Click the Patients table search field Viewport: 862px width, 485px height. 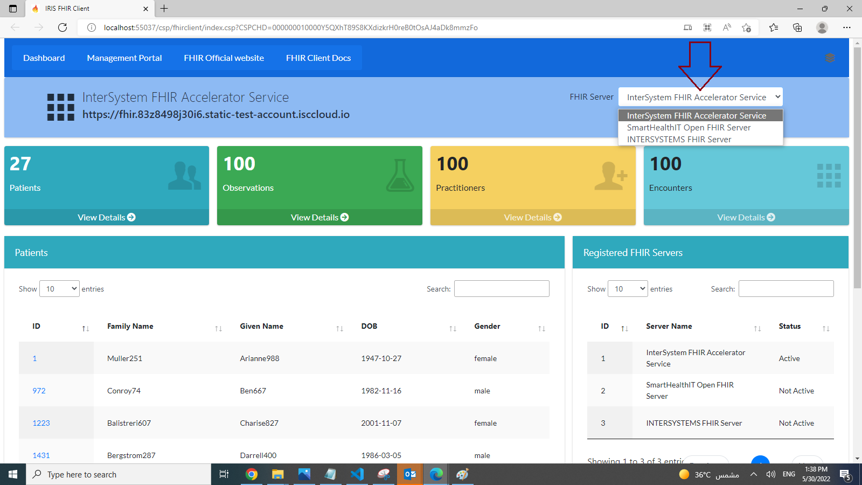[502, 289]
